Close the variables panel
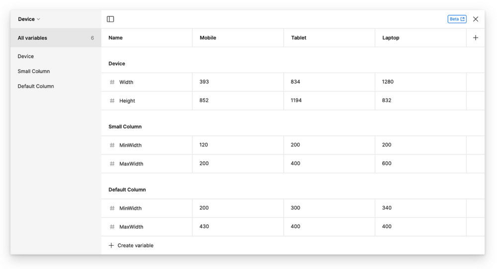 (x=476, y=19)
